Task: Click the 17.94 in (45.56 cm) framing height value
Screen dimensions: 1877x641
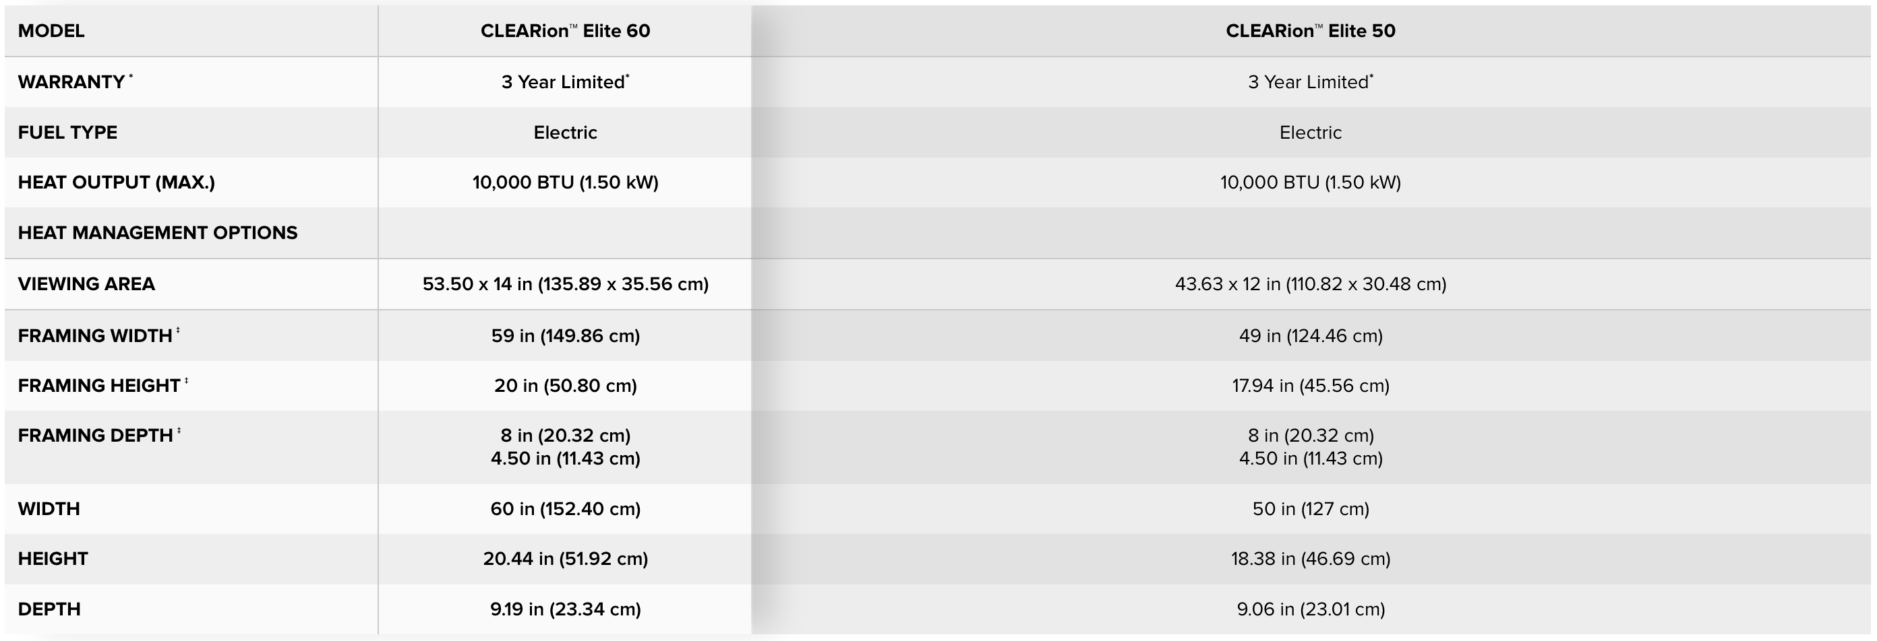Action: (1310, 386)
